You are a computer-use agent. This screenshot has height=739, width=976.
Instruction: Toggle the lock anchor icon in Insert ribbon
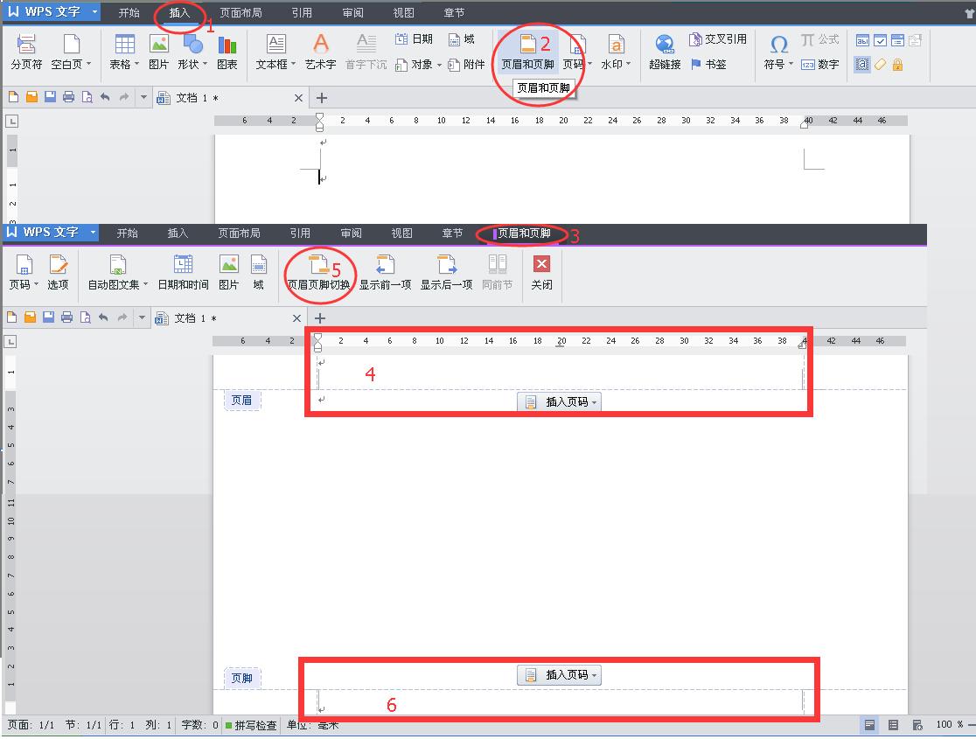pyautogui.click(x=897, y=65)
